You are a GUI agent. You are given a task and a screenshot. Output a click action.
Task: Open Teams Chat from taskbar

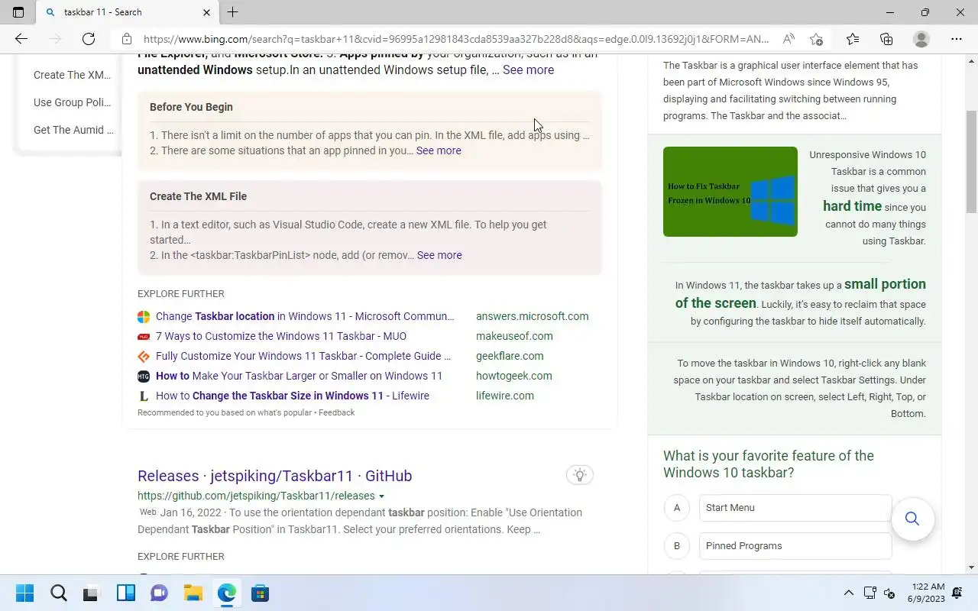(159, 593)
